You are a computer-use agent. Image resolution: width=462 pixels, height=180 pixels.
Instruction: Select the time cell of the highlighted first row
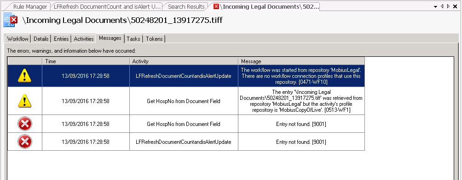[86, 76]
